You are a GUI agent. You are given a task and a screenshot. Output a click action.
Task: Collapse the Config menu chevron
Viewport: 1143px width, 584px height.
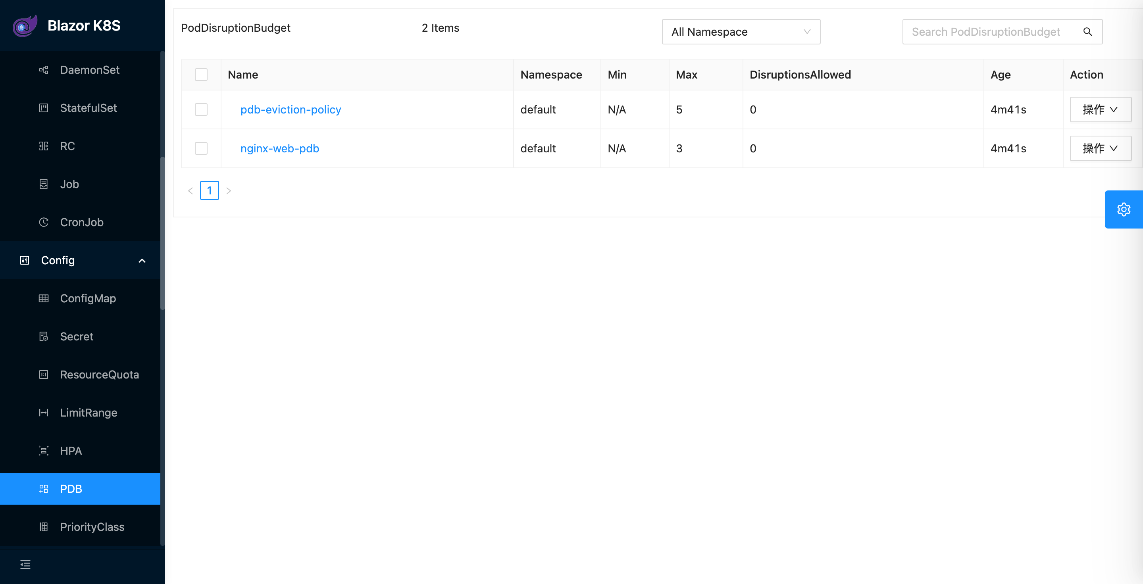click(x=142, y=261)
